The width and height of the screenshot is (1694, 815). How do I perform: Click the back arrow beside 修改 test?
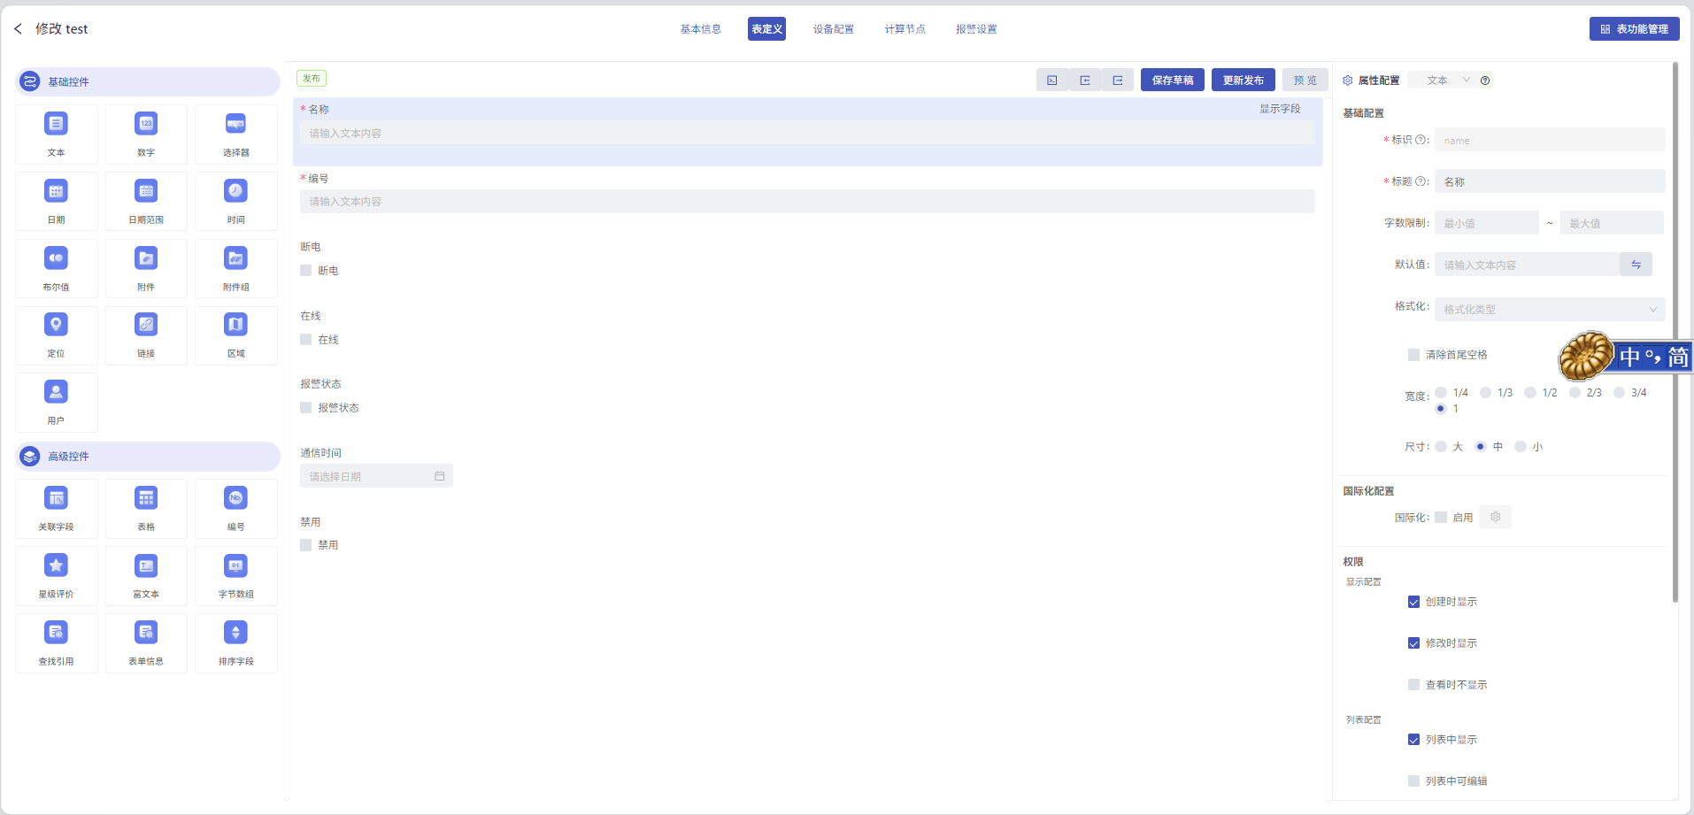(18, 29)
